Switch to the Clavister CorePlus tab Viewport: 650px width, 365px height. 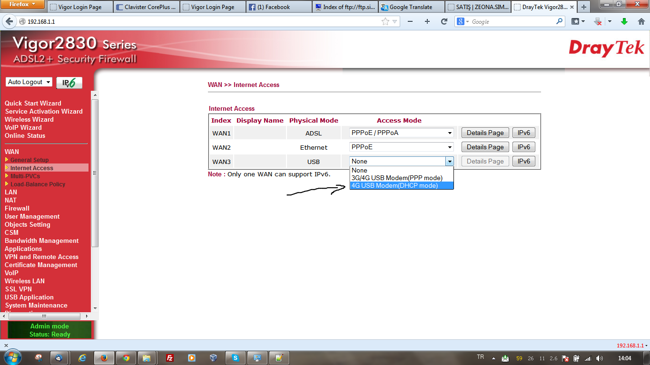coord(147,7)
